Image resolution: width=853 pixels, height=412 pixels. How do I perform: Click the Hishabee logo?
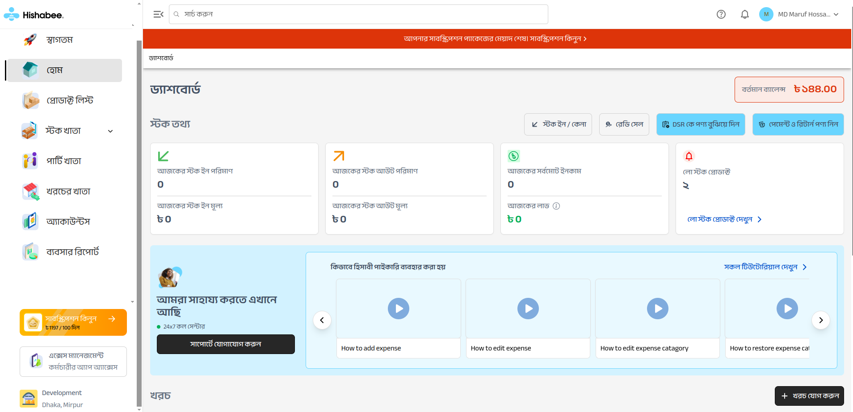click(x=34, y=15)
